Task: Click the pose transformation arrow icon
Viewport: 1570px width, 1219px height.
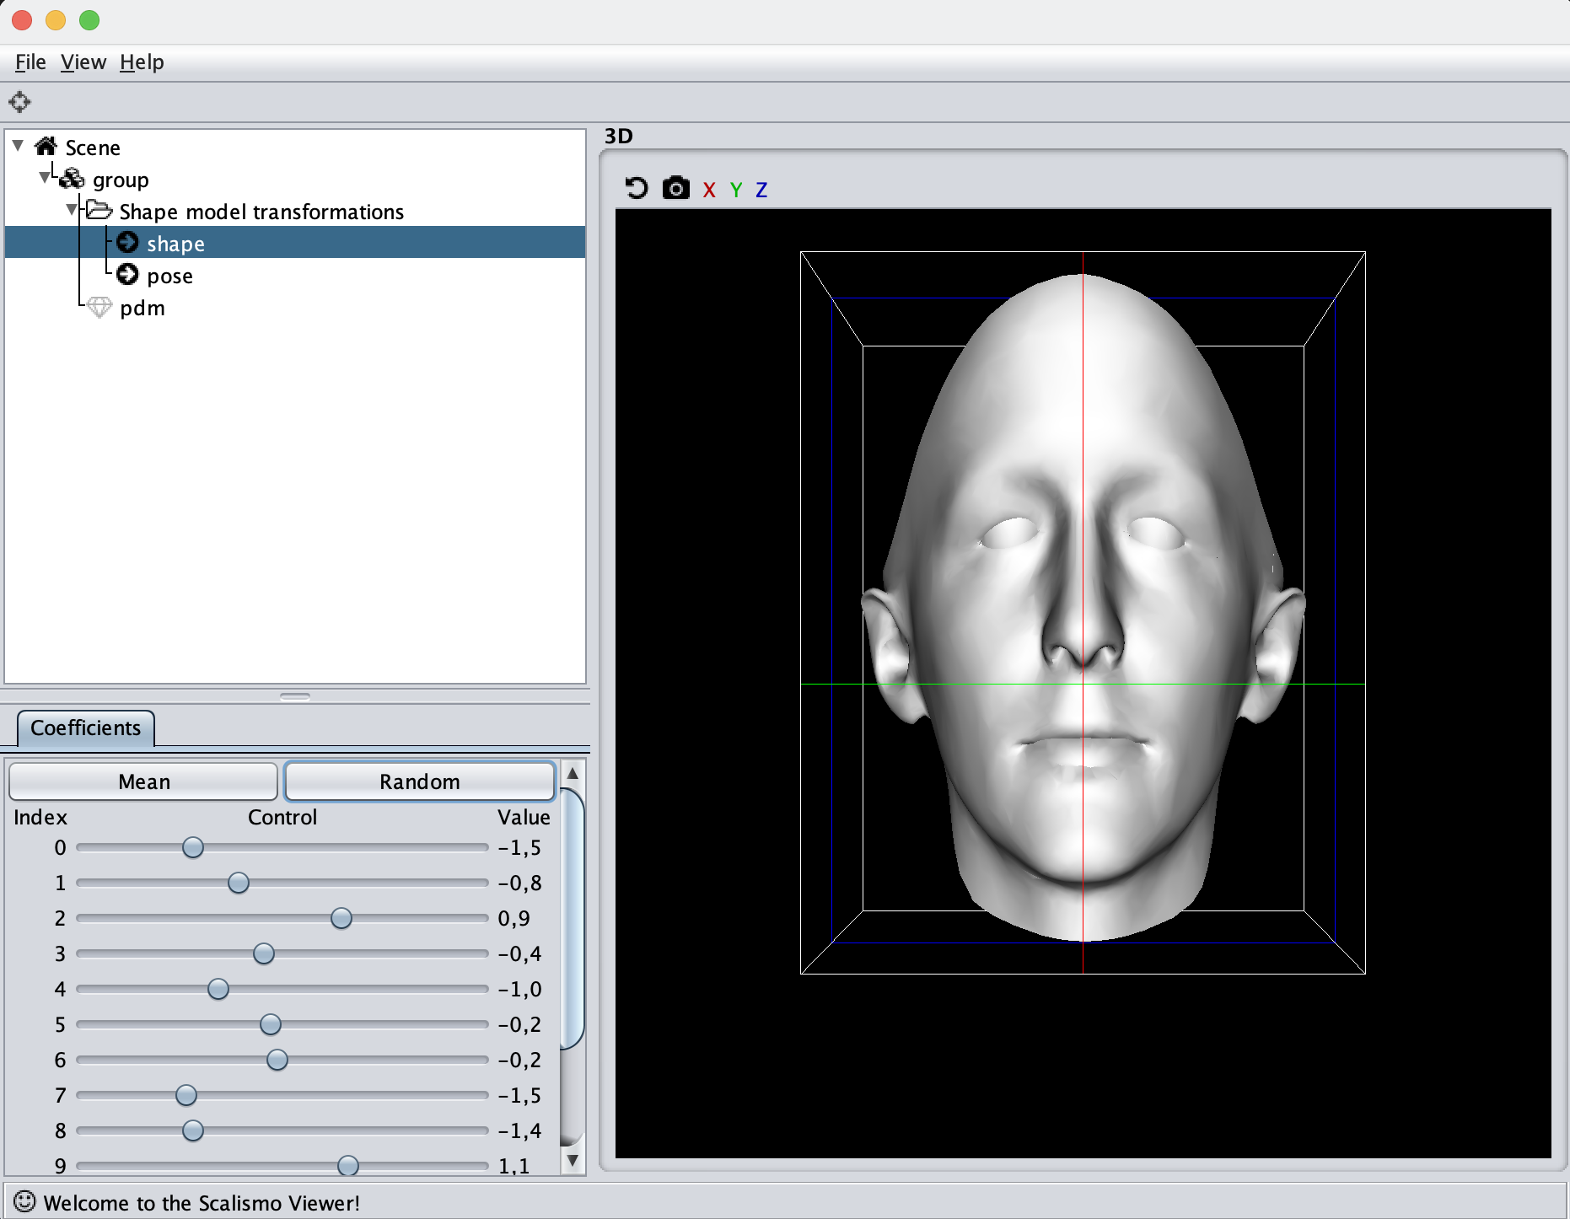Action: tap(127, 275)
